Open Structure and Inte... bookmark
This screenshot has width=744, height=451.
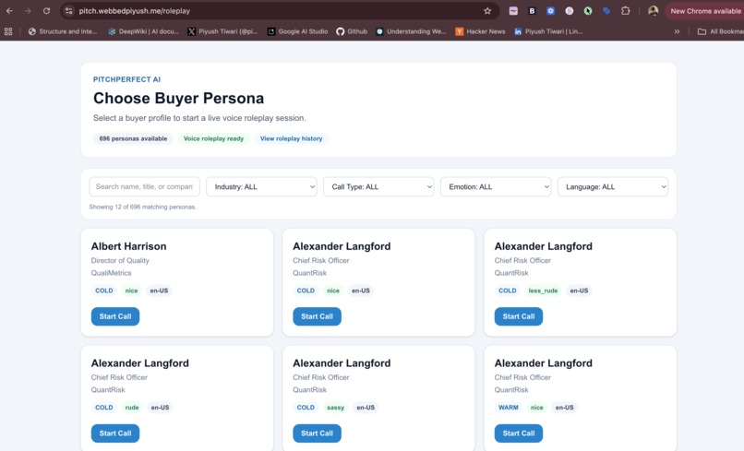[x=63, y=31]
